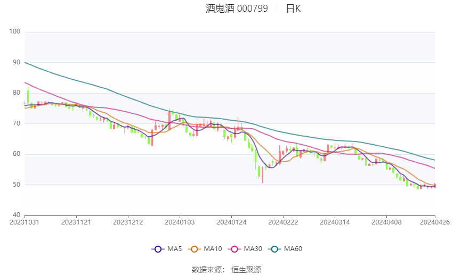This screenshot has height=275, width=453.
Task: Hide the MA30 series via its label
Action: coord(253,249)
